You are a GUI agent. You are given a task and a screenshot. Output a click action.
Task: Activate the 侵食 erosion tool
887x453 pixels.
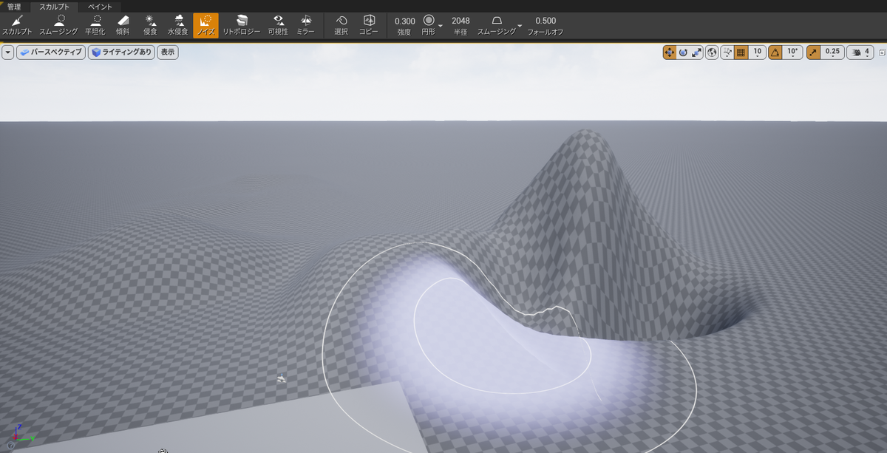point(150,25)
